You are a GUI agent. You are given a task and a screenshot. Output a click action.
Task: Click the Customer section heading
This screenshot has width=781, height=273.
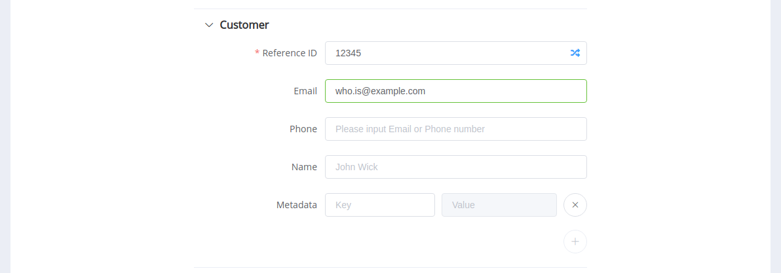244,25
